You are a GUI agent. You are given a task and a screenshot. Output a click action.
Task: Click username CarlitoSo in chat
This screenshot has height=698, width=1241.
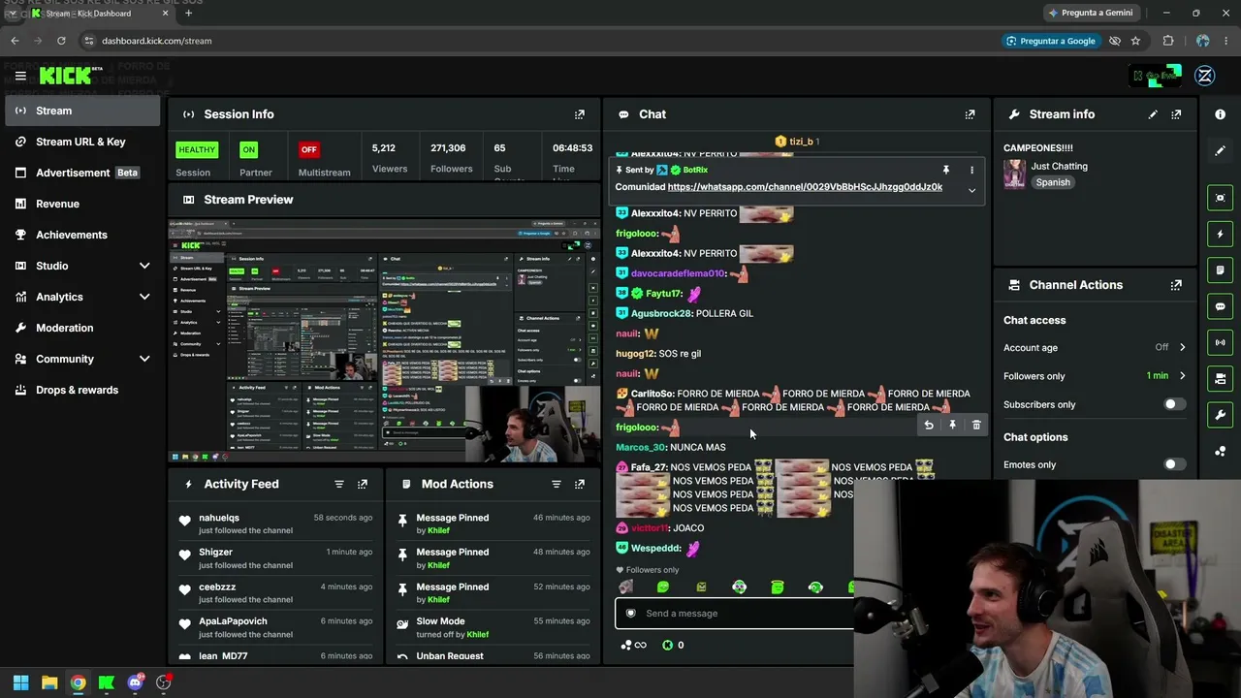point(652,394)
